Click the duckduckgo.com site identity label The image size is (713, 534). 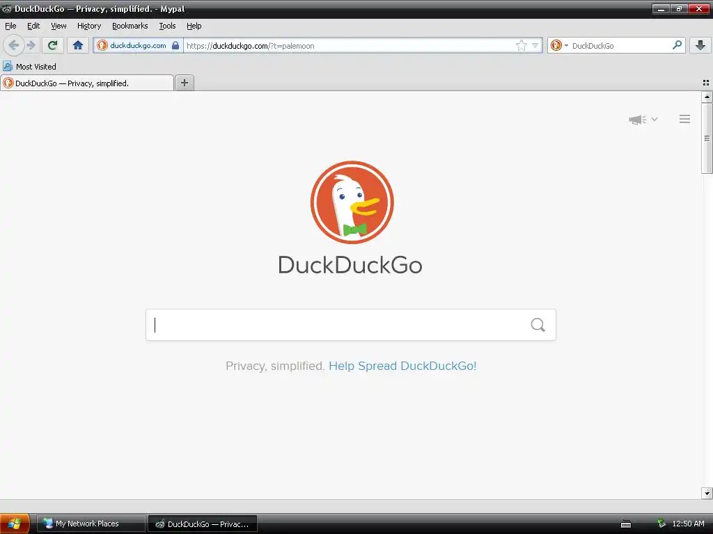pos(139,45)
